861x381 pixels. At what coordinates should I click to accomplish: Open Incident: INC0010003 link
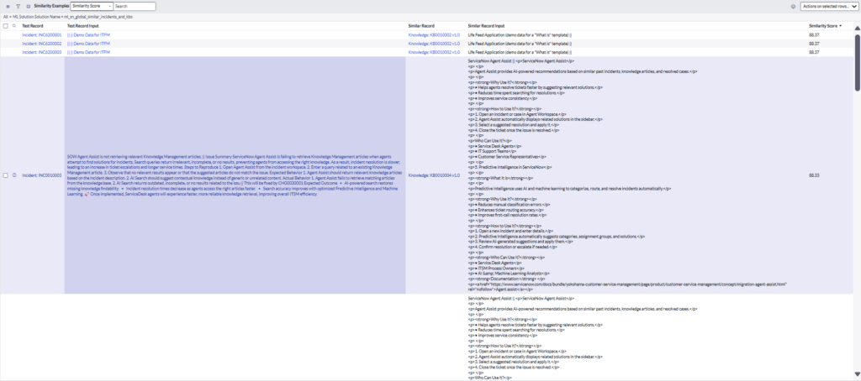coord(42,175)
